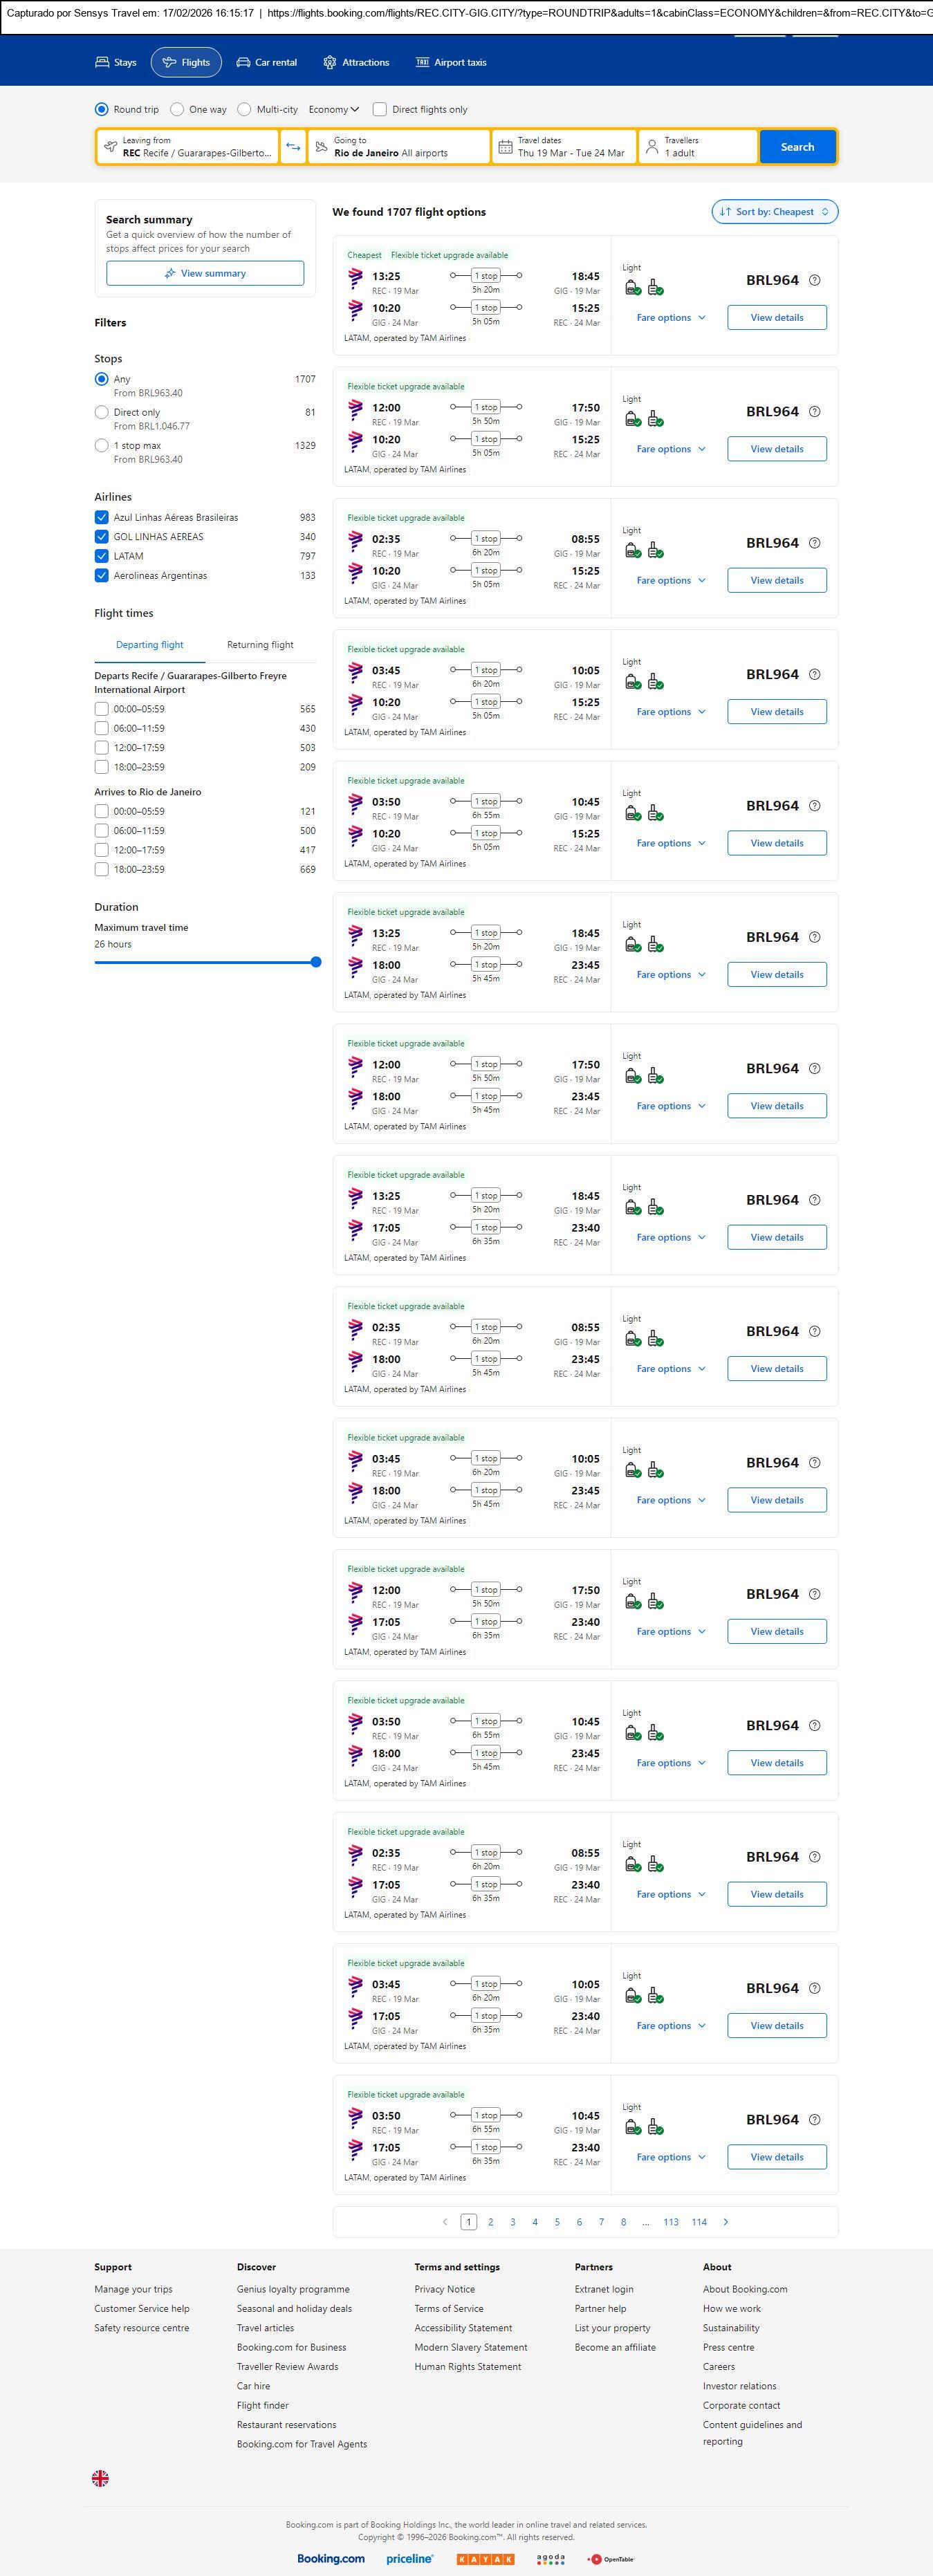Screen dimensions: 933x2576
Task: Expand Fare options on the first flight
Action: coord(671,318)
